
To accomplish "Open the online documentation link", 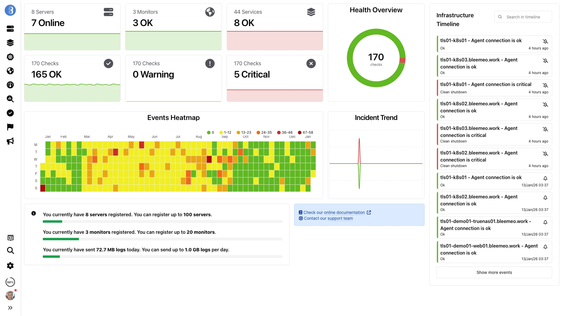I will click(344, 212).
